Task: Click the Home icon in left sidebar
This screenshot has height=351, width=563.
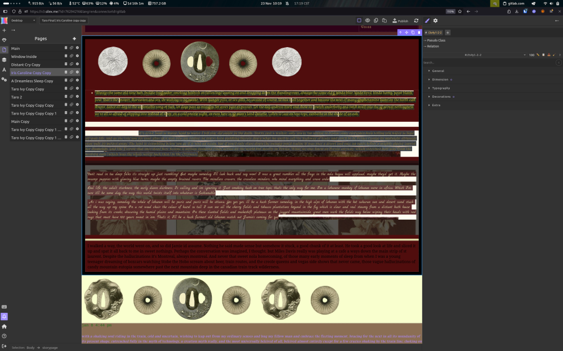Action: point(4,326)
